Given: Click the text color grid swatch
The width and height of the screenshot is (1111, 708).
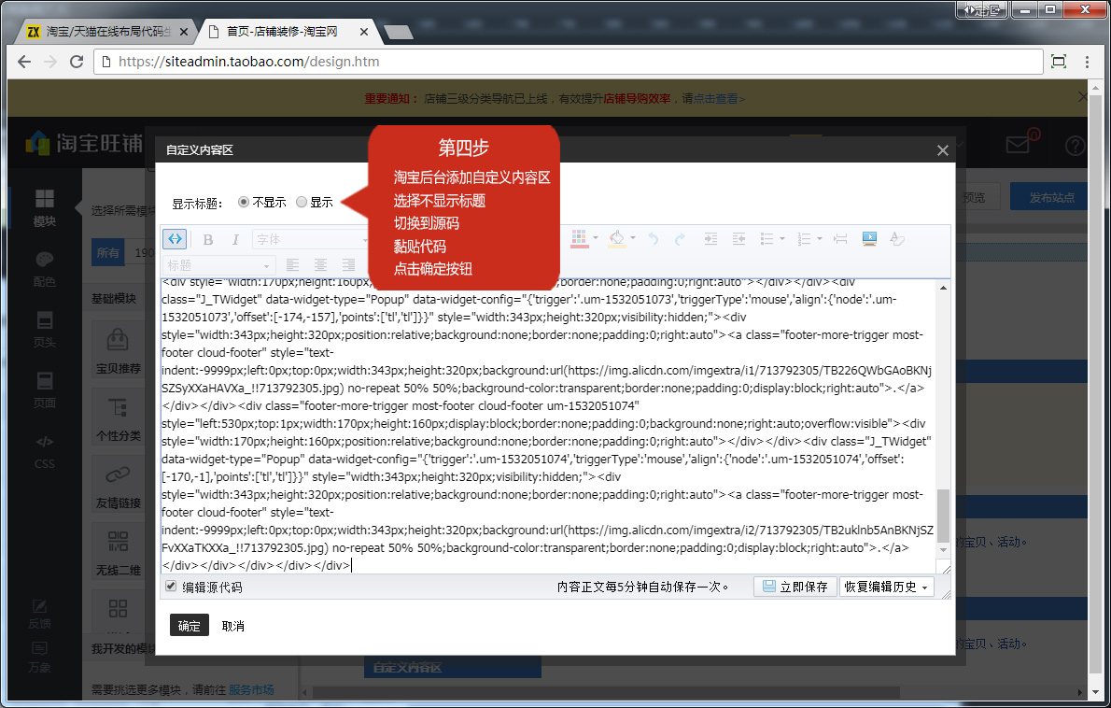Looking at the screenshot, I should click(x=579, y=239).
